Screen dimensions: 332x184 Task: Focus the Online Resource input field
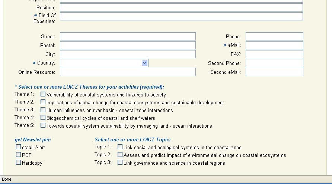click(x=128, y=72)
